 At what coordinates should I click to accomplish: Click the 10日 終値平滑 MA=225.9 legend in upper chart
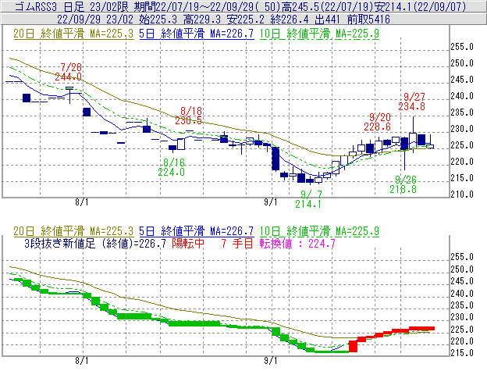pyautogui.click(x=319, y=34)
